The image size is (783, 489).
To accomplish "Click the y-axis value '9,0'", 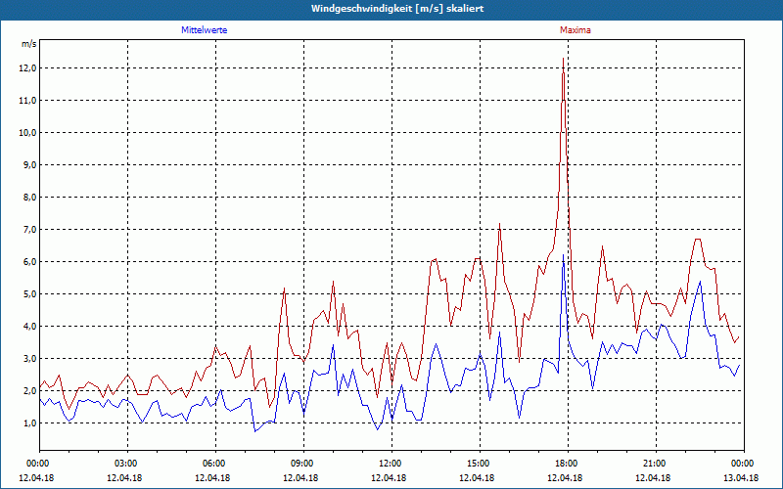I will [30, 165].
